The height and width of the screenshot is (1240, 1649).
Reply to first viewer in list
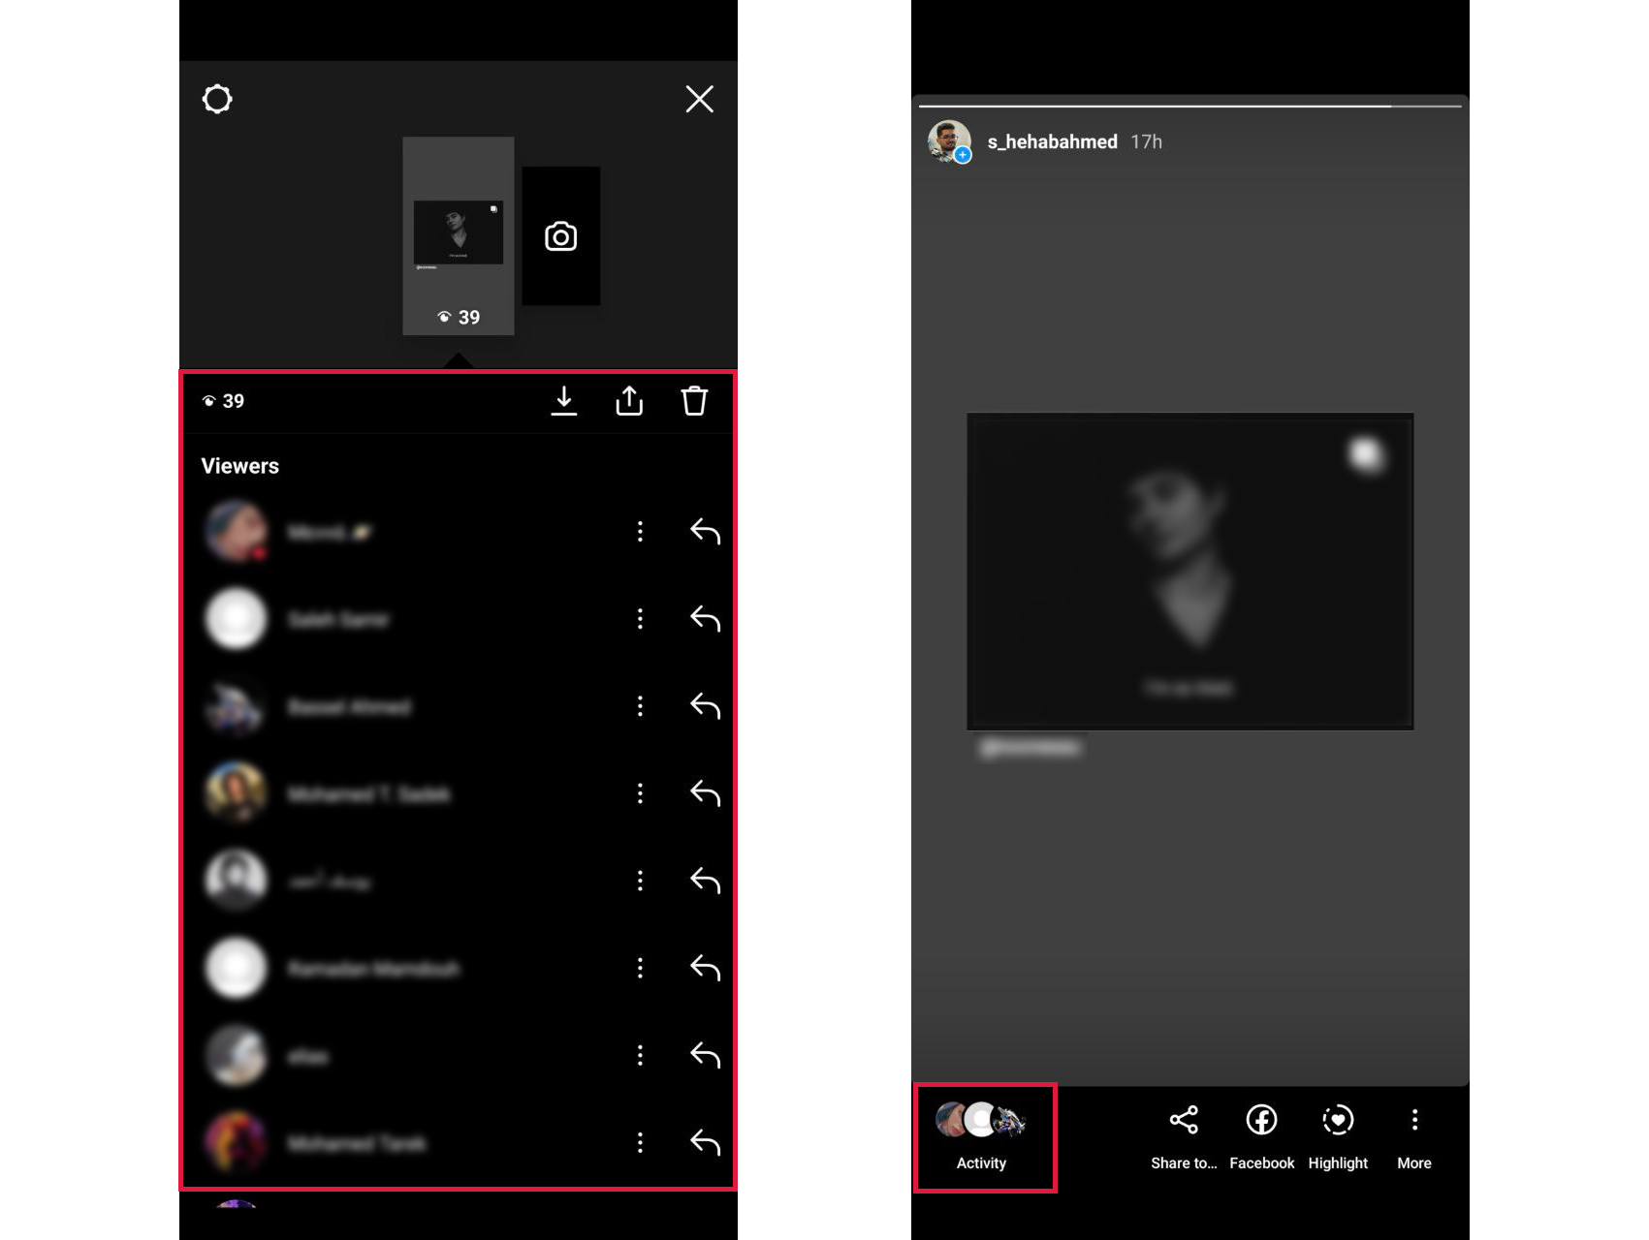pos(705,531)
